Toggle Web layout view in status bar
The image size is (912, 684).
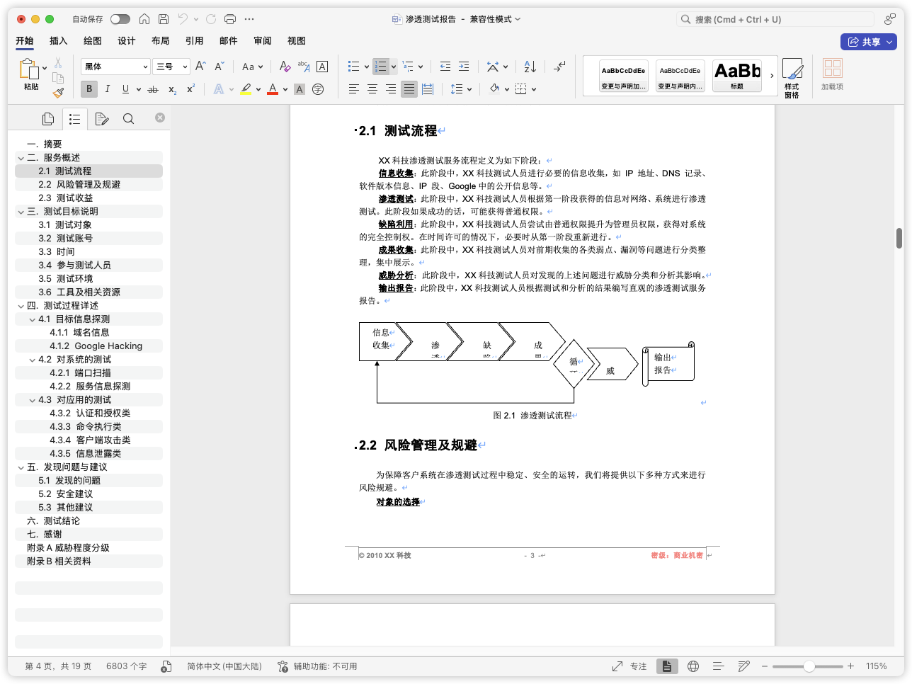[x=693, y=666]
